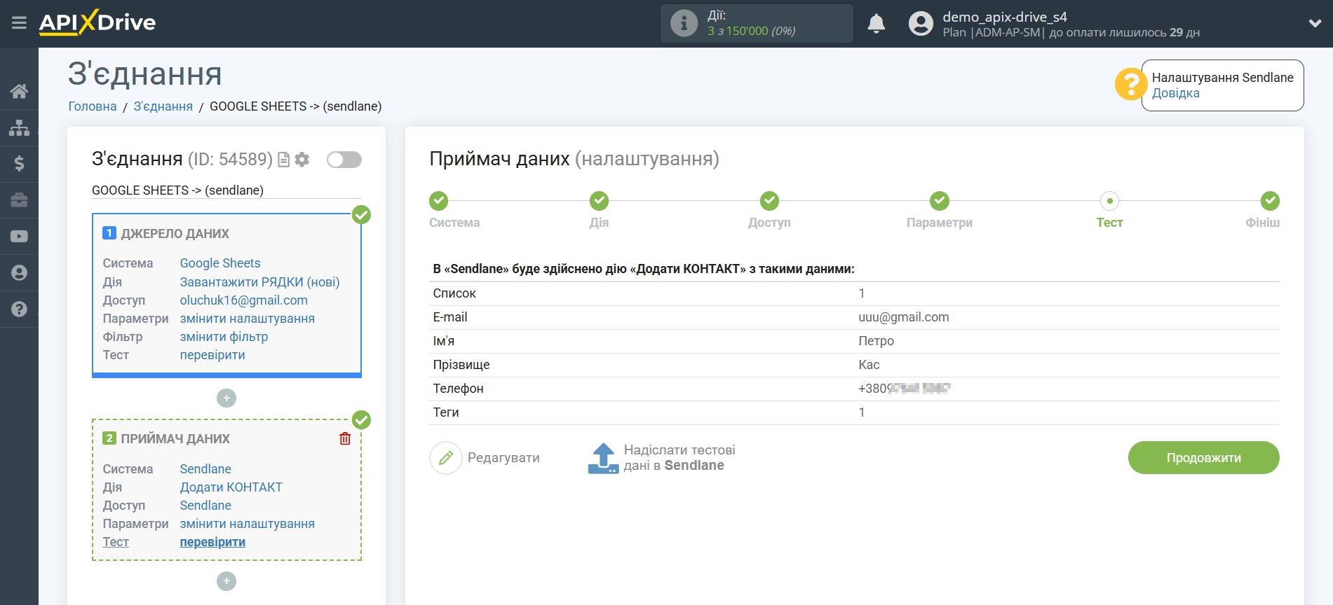Image resolution: width=1333 pixels, height=605 pixels.
Task: Go to Дія wizard step
Action: [x=599, y=202]
